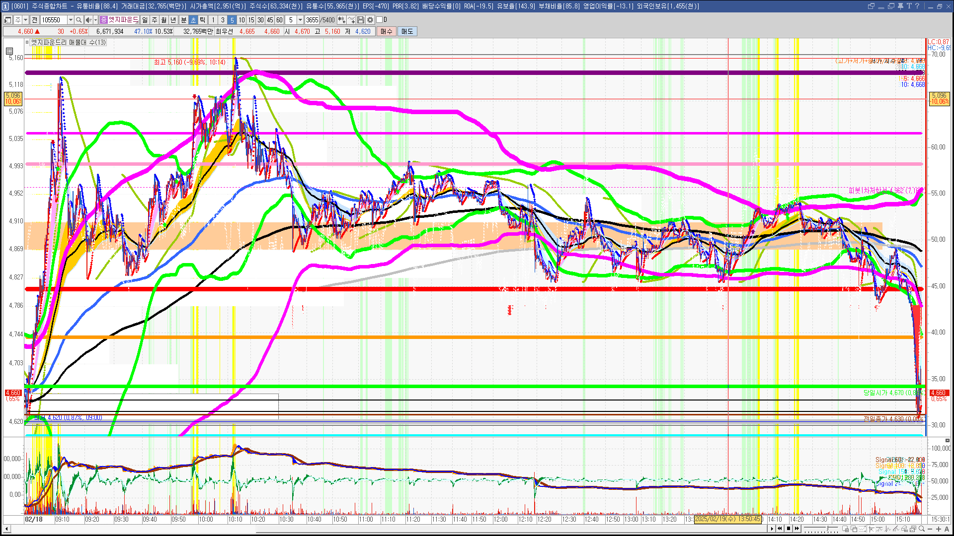Screen dimensions: 954x536
Task: Click the 매수 buy button
Action: pyautogui.click(x=387, y=31)
